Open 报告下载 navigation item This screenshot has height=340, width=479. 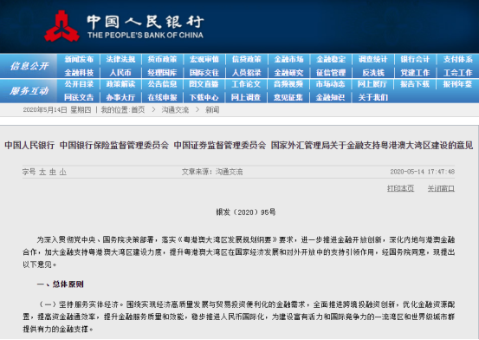(415, 84)
